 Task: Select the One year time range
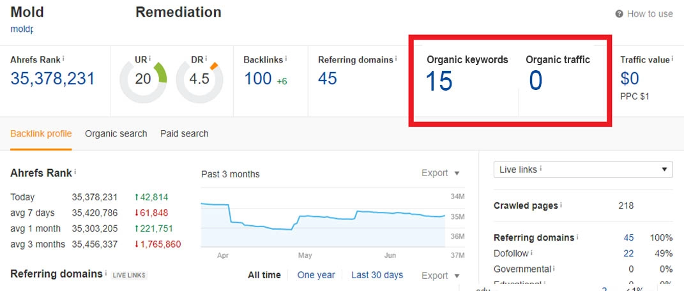(x=315, y=275)
